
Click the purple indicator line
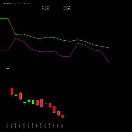54,51
